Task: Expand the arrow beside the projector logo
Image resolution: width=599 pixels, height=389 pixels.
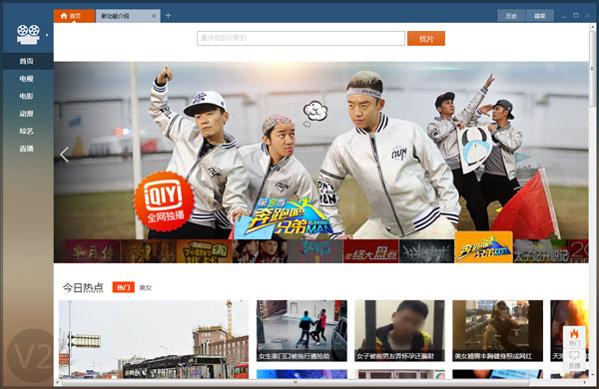Action: (47, 35)
